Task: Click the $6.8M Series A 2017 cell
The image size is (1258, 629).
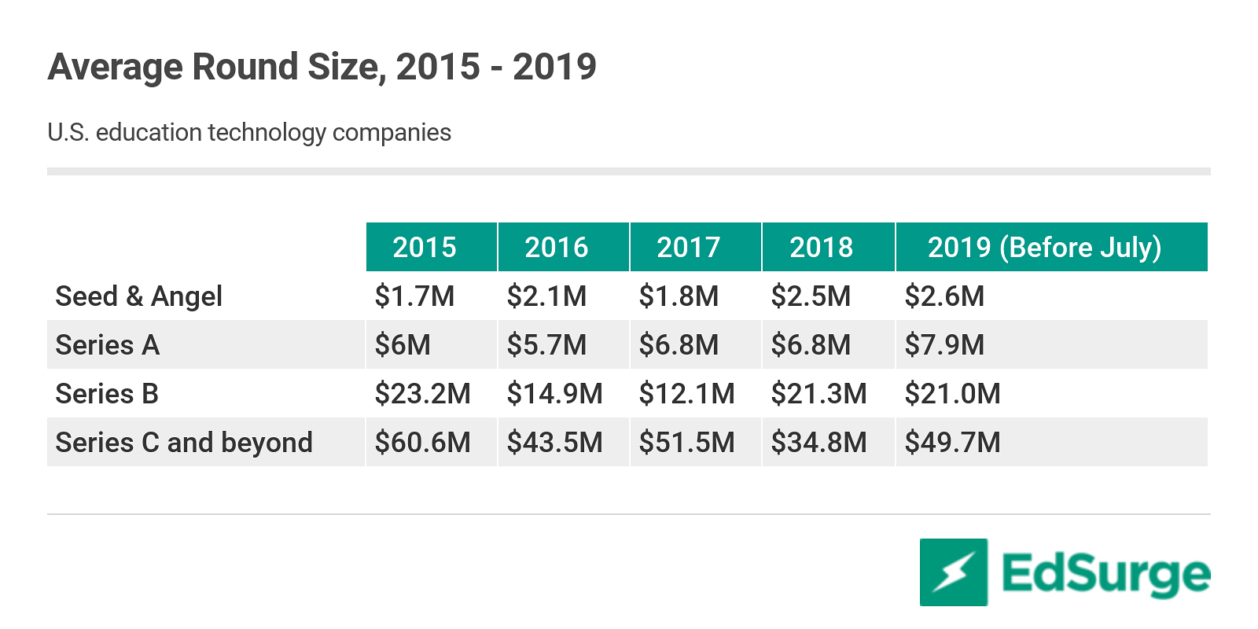Action: tap(696, 344)
